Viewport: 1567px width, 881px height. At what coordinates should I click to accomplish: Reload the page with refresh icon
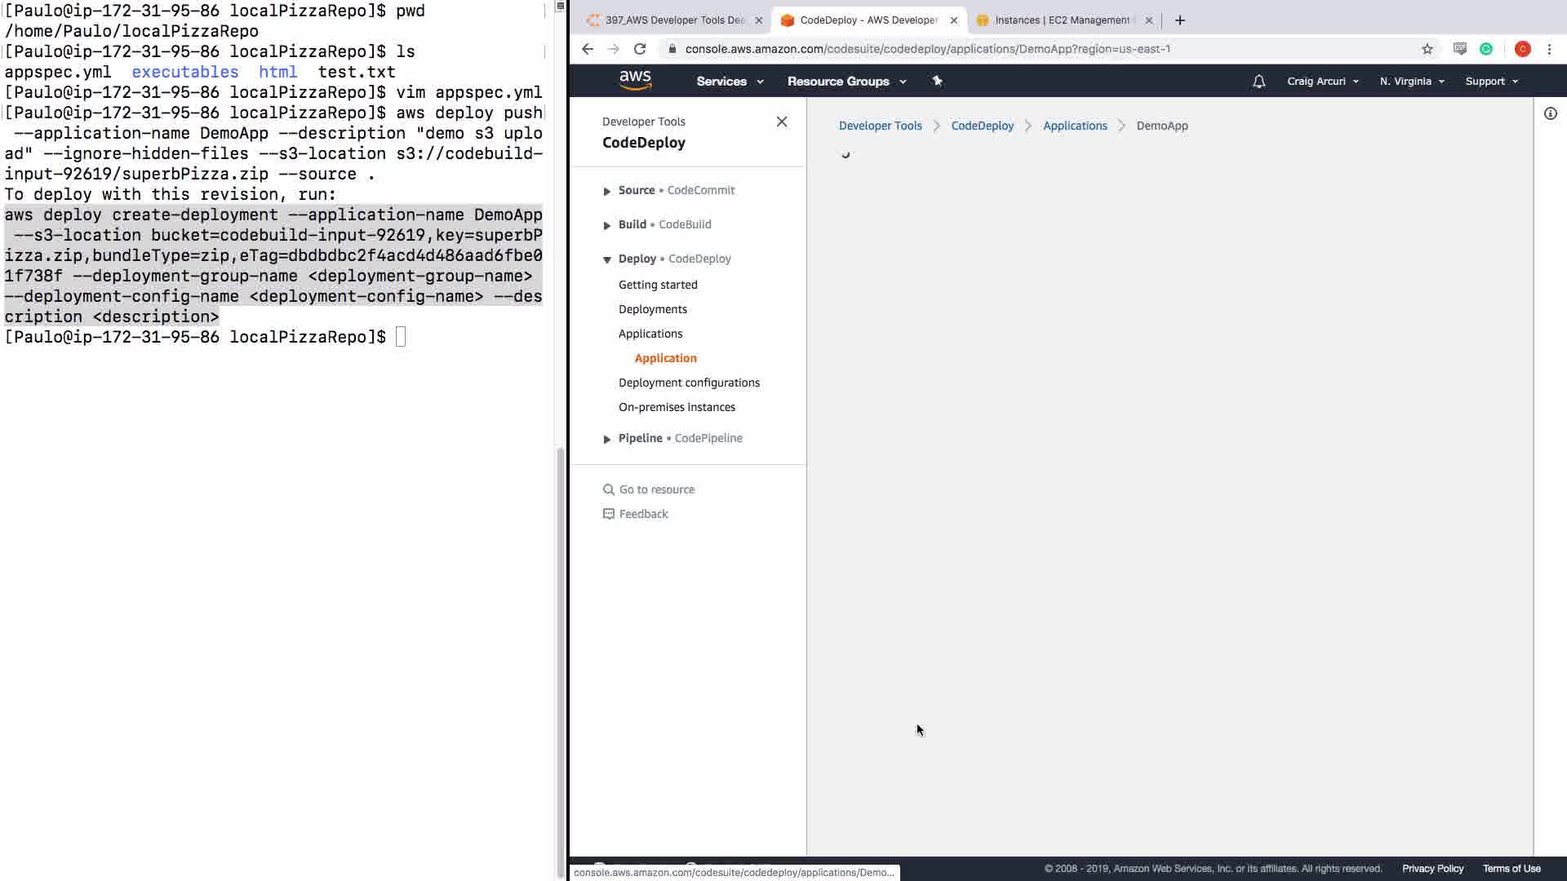[640, 49]
